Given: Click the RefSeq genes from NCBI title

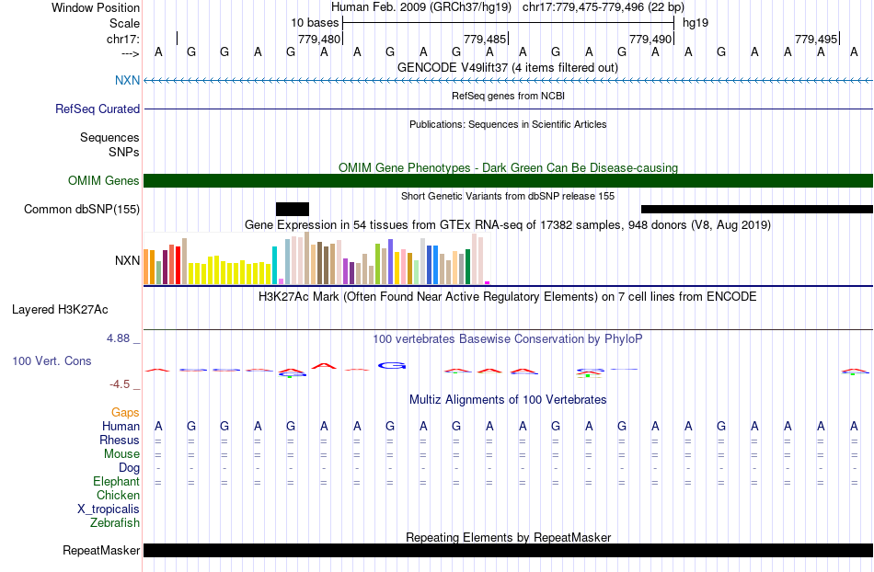Looking at the screenshot, I should click(x=508, y=96).
